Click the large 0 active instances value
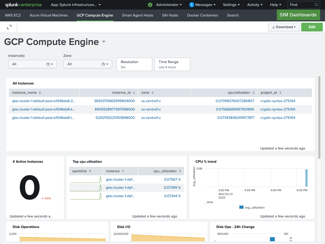This screenshot has height=244, width=325. point(30,188)
